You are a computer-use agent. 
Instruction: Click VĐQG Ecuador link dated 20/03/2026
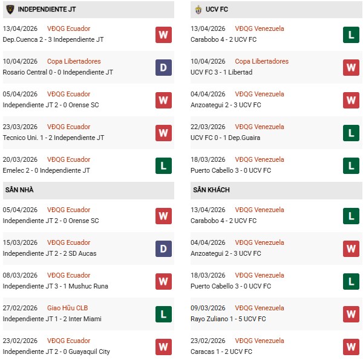(x=68, y=159)
